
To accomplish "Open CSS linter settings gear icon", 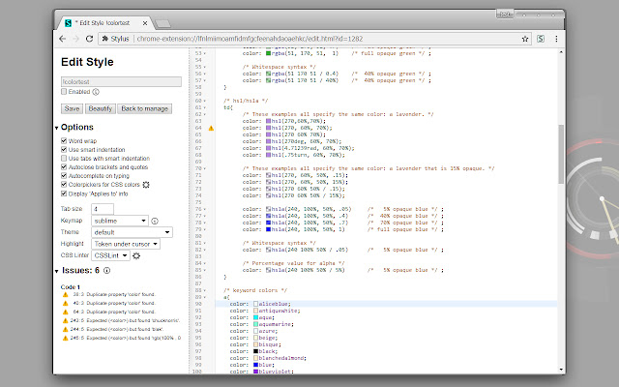I will (x=136, y=255).
